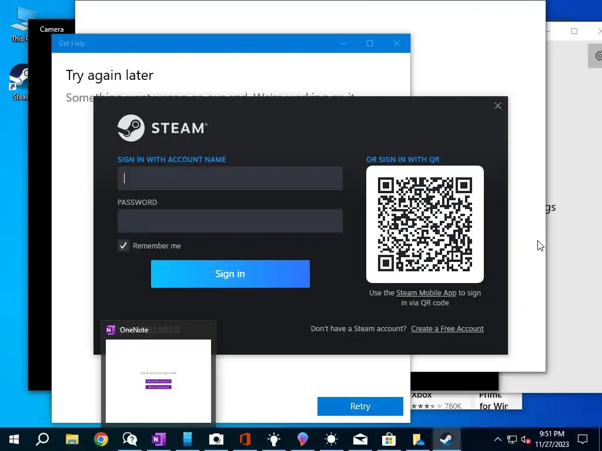Open Office app from taskbar
This screenshot has height=451, width=602.
[245, 439]
